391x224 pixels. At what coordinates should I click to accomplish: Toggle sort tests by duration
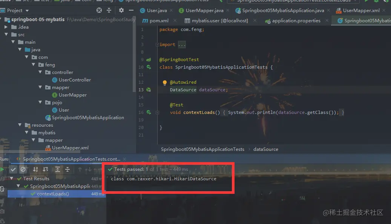click(x=45, y=169)
